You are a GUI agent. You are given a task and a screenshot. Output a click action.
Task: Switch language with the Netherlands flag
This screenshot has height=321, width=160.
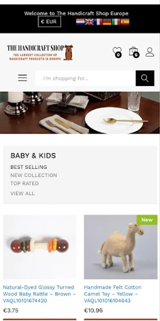(x=80, y=22)
